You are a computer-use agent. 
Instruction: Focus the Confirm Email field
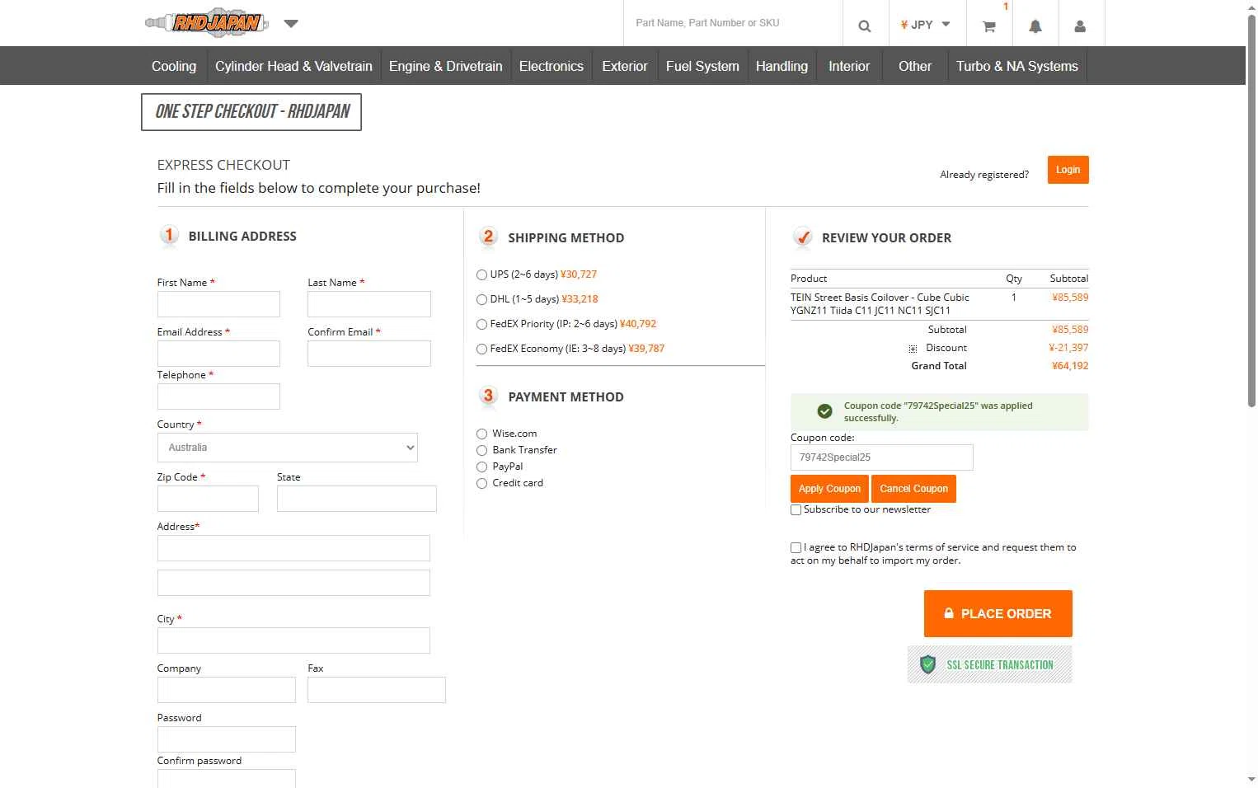[369, 354]
